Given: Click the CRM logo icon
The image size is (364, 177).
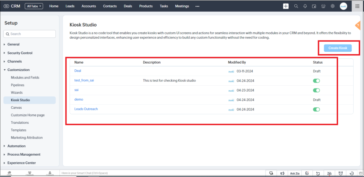Looking at the screenshot, I should point(6,6).
